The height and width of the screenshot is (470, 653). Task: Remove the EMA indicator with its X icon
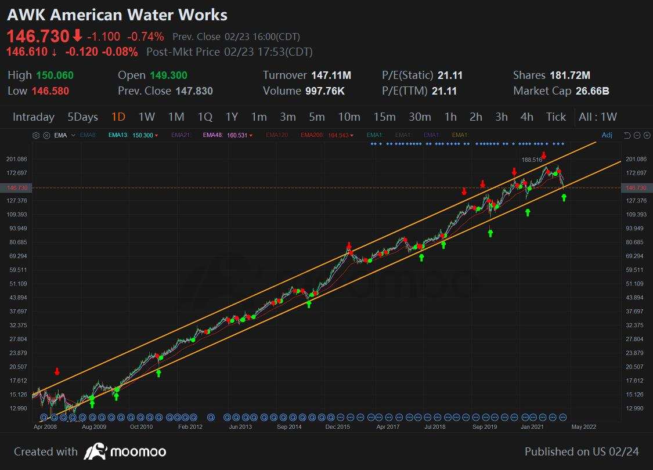pos(46,135)
